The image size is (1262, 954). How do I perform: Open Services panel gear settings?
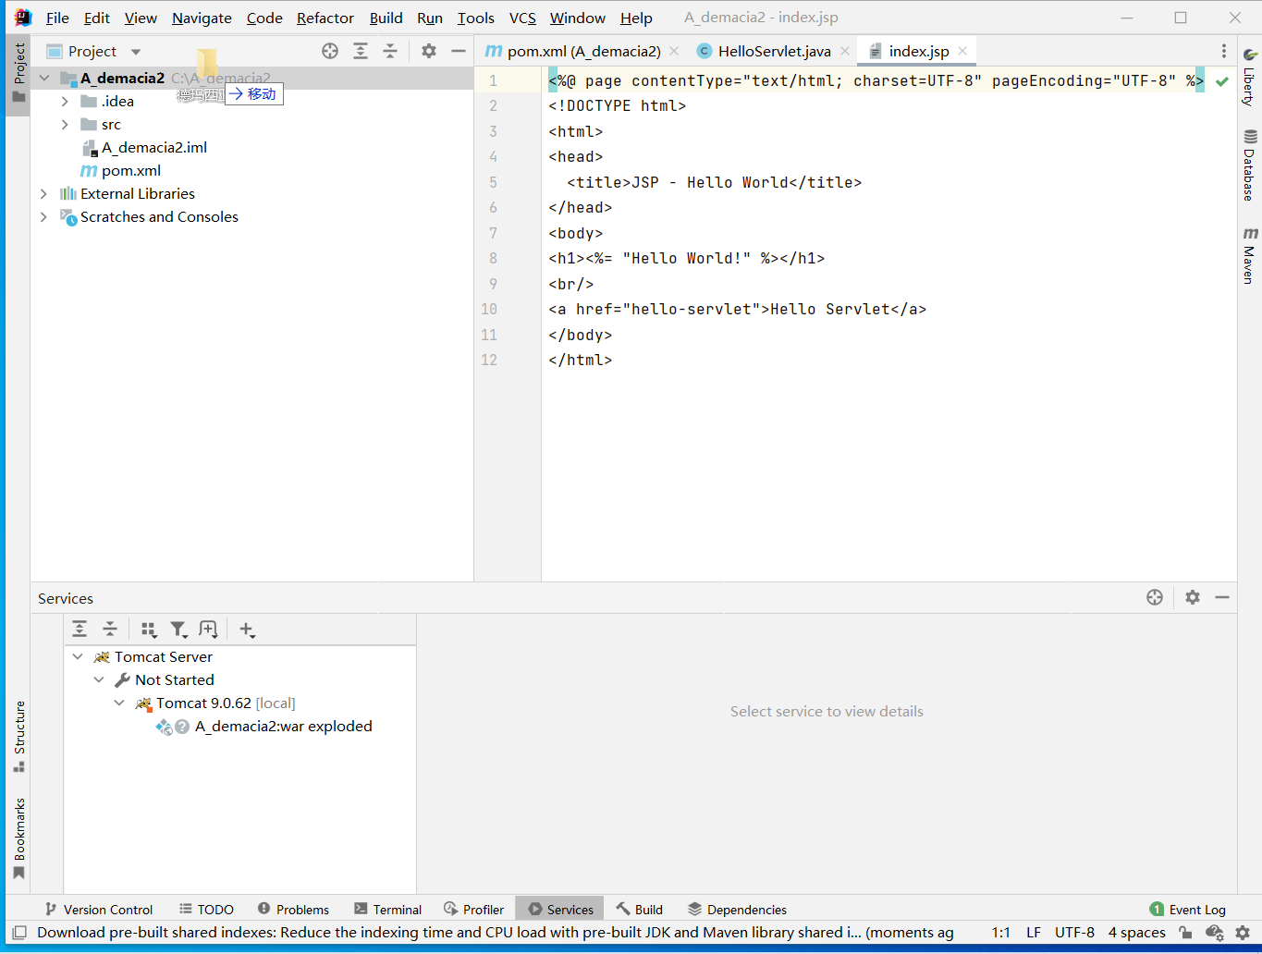1193,597
